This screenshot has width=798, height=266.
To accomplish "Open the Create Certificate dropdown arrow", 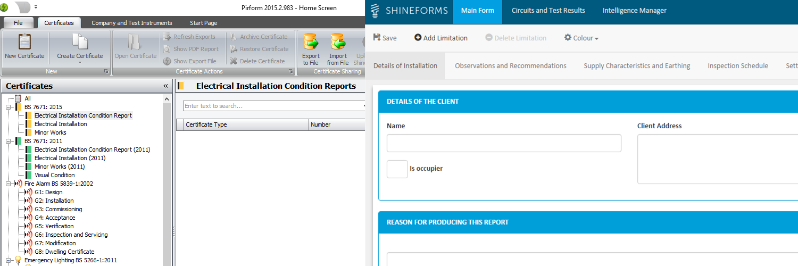I will 80,63.
